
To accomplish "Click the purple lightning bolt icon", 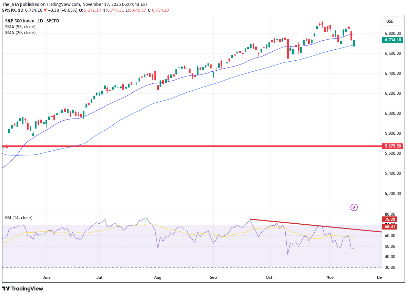I will tap(354, 207).
